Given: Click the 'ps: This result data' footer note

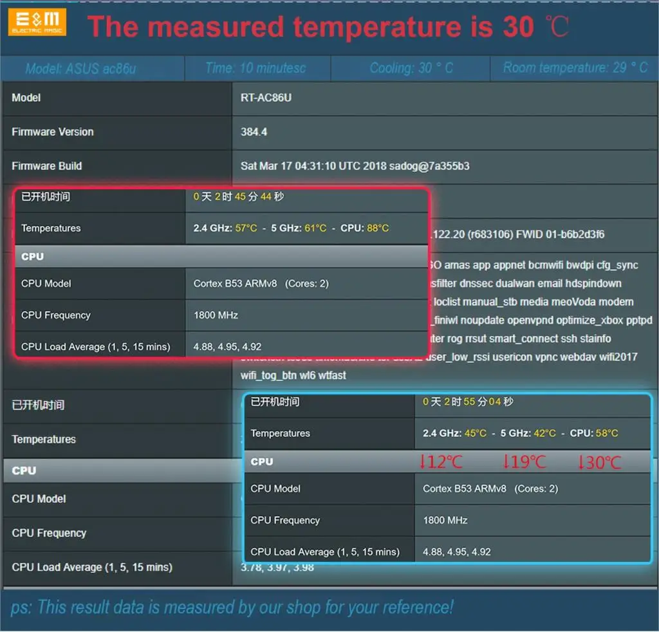Looking at the screenshot, I should coord(232,607).
